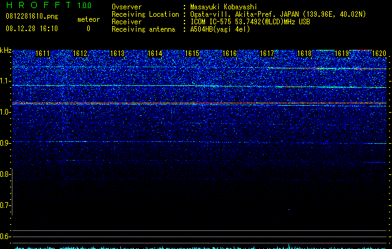392x249 pixels.
Task: Select the observer name Masayuki Kobayashi
Action: tap(224, 7)
